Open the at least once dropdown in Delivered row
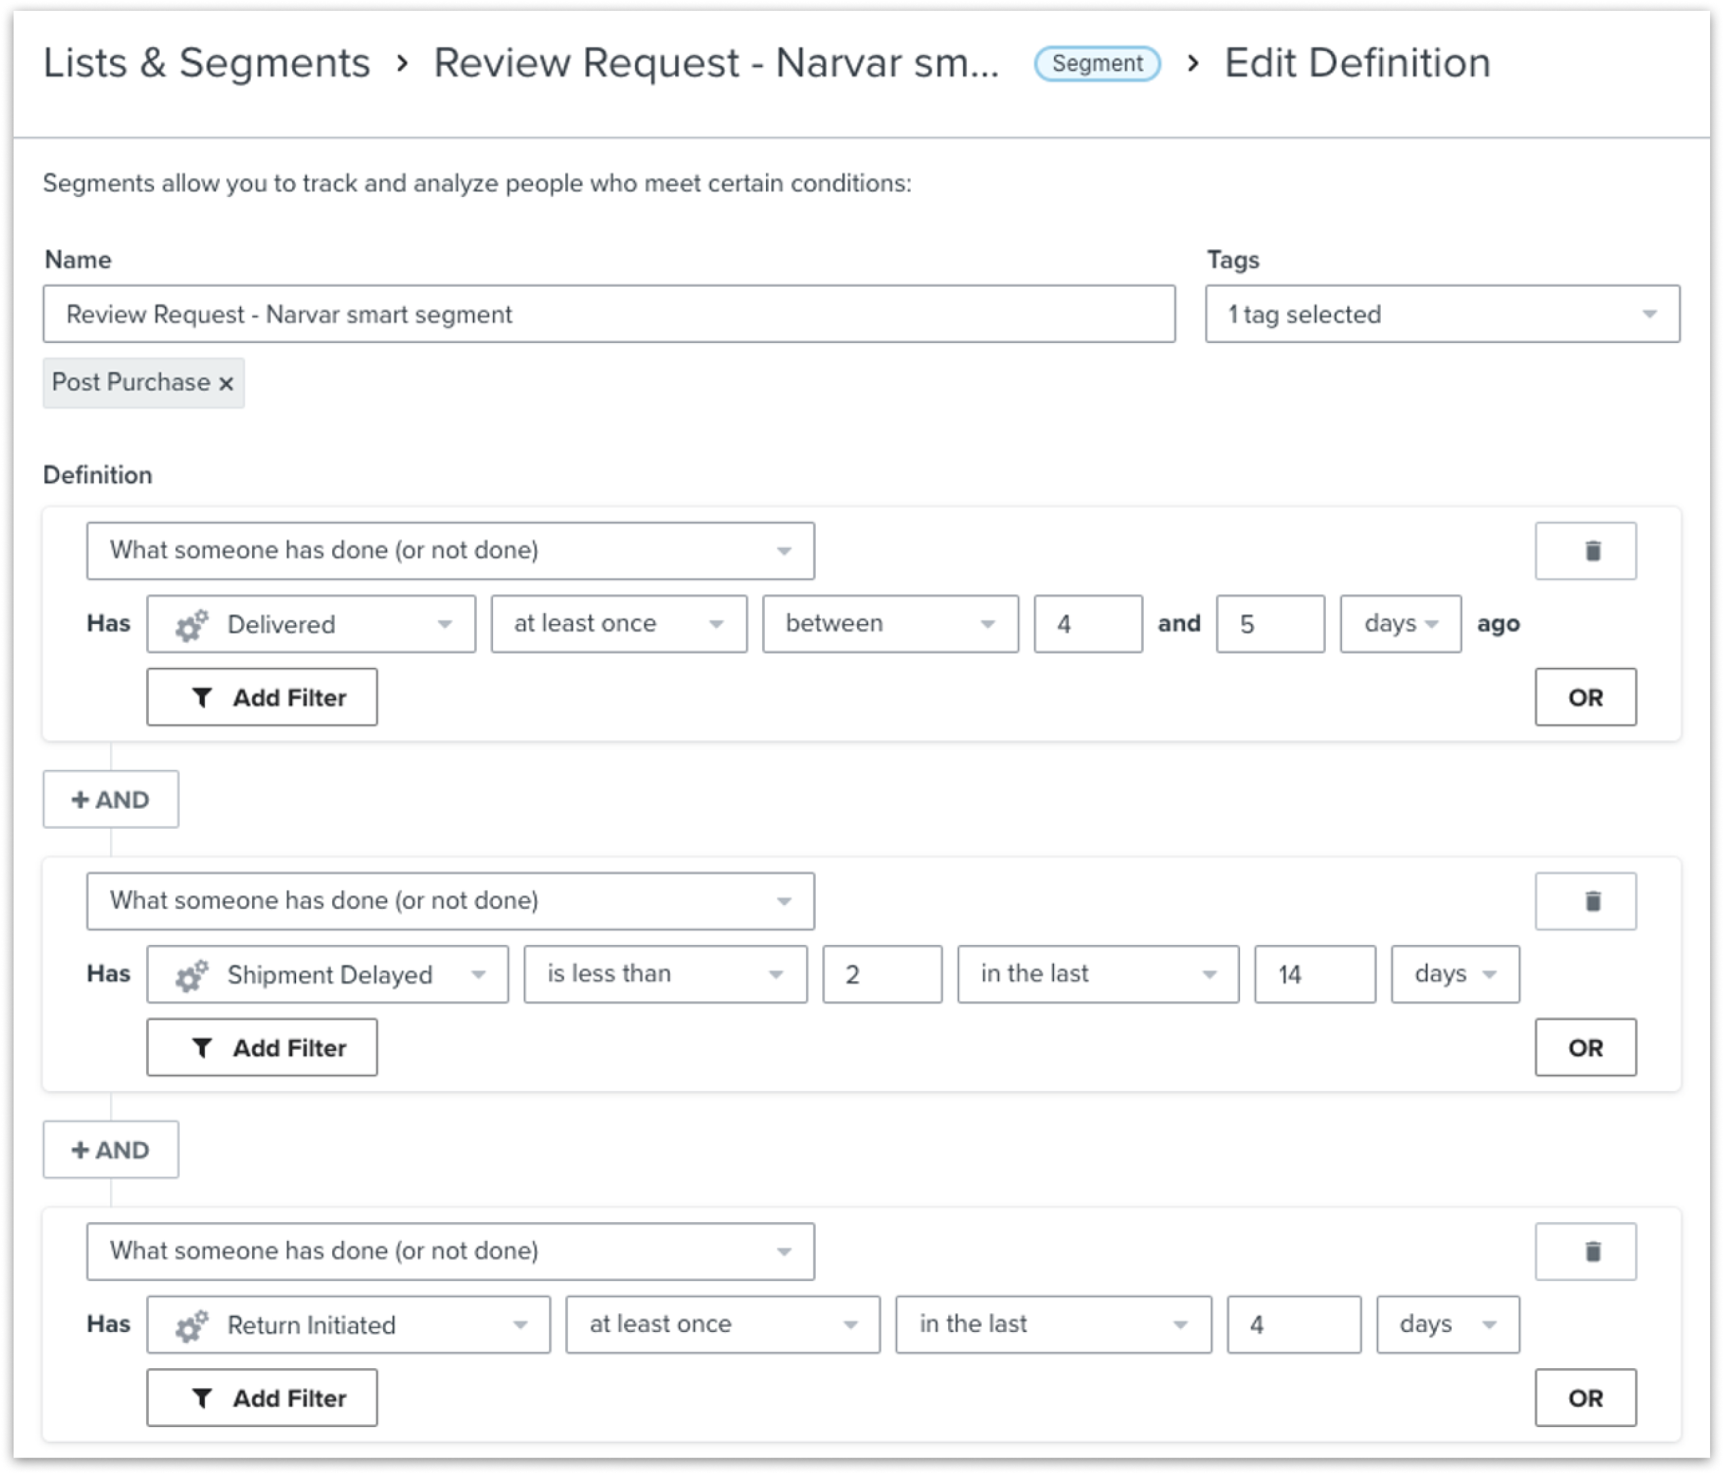 tap(619, 623)
